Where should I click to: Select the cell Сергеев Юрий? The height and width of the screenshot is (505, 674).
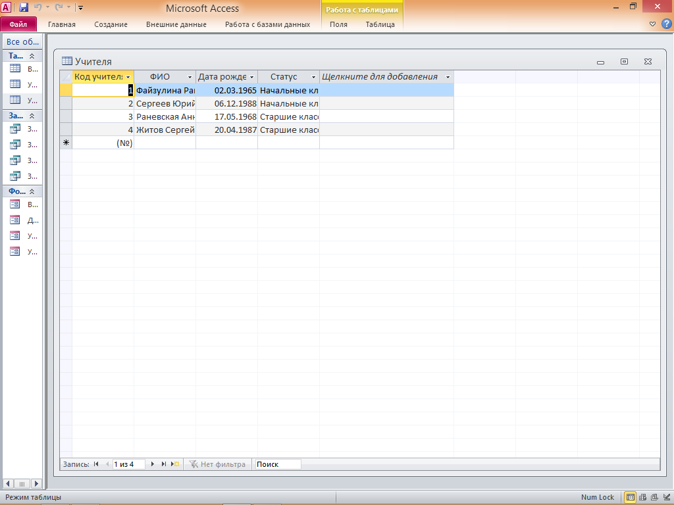coord(165,103)
